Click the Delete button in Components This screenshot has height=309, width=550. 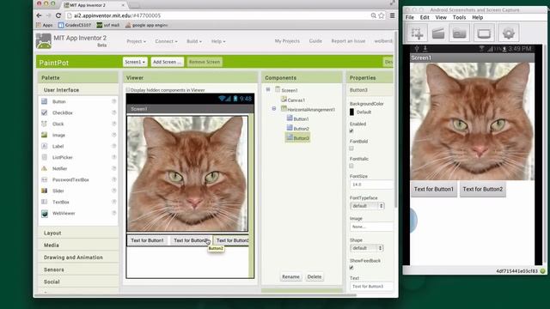pyautogui.click(x=315, y=276)
